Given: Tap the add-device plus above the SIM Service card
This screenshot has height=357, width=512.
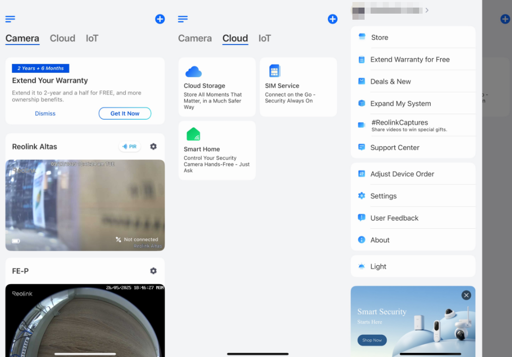Looking at the screenshot, I should (x=332, y=19).
